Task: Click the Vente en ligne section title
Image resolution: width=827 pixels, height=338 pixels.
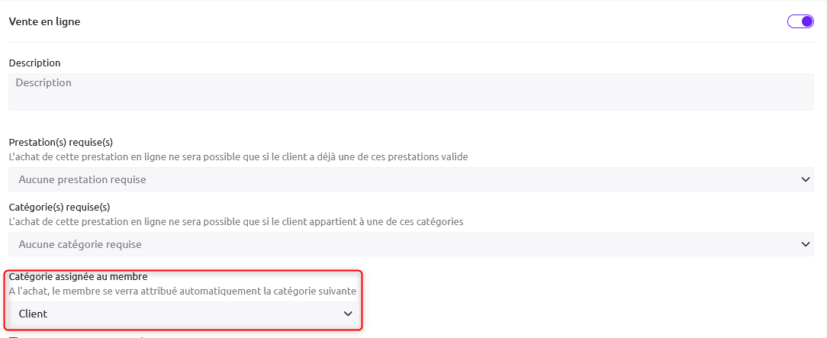Action: 44,21
